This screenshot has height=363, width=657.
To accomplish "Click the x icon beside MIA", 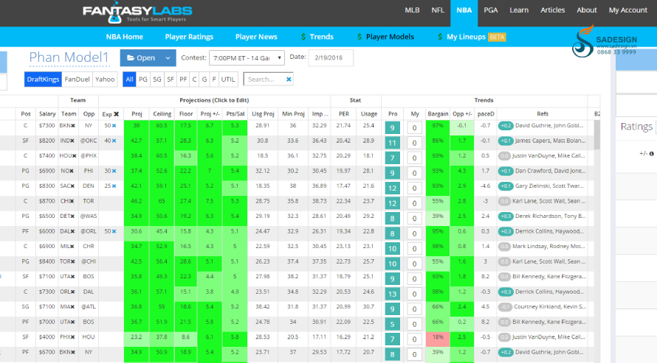I will (72, 306).
